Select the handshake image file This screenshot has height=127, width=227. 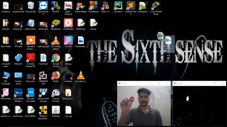point(81,42)
